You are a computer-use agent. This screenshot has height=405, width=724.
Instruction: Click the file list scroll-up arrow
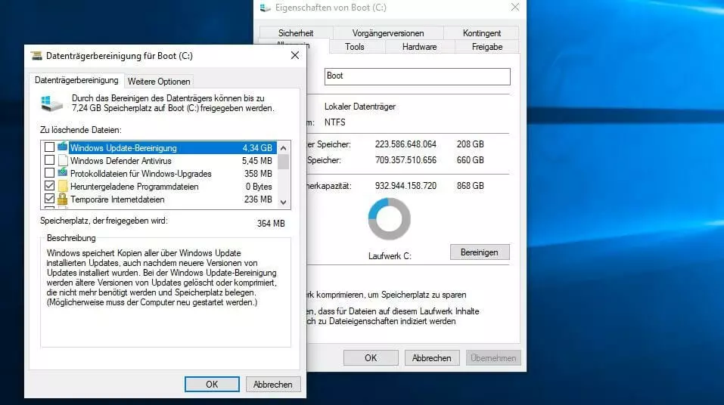click(284, 148)
